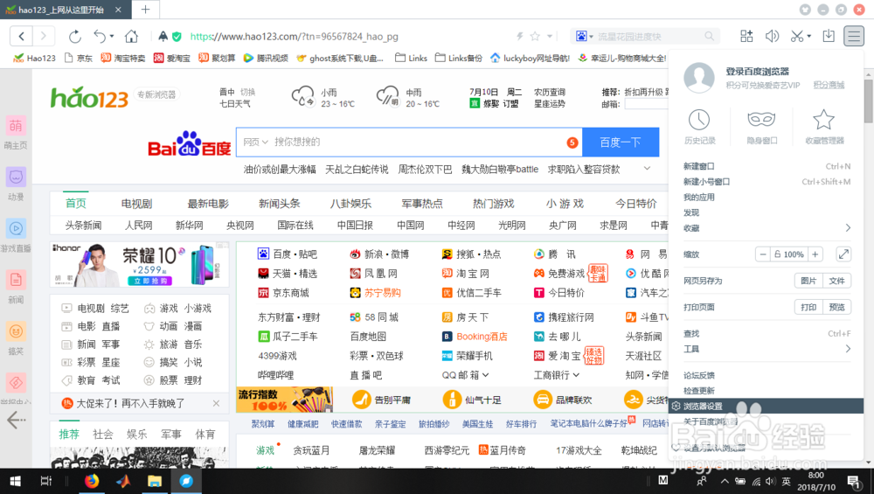Select 检查更新 menu item
The image size is (874, 494).
pyautogui.click(x=698, y=391)
